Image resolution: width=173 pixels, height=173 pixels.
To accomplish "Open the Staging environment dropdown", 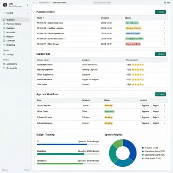I will 27,13.
